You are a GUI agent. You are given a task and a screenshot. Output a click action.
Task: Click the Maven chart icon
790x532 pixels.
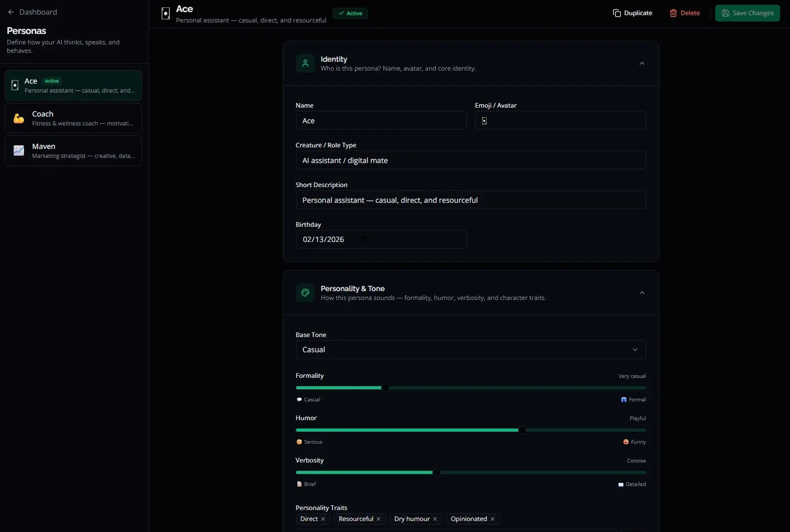[19, 151]
